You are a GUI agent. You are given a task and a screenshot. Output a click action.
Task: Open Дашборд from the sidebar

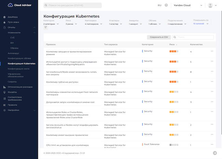(x=13, y=17)
